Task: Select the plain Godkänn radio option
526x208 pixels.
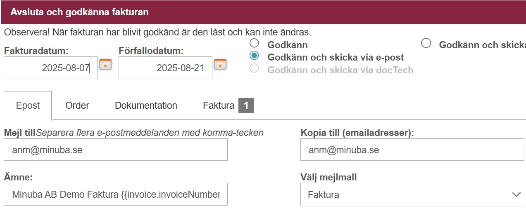Action: pyautogui.click(x=254, y=43)
